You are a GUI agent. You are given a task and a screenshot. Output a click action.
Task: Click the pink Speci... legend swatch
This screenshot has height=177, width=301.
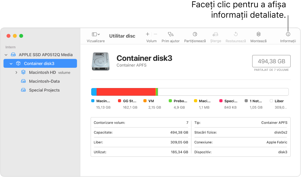pos(221,101)
